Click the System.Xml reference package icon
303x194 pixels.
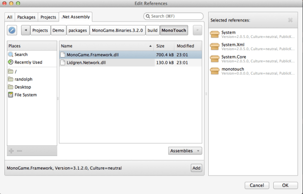215,47
